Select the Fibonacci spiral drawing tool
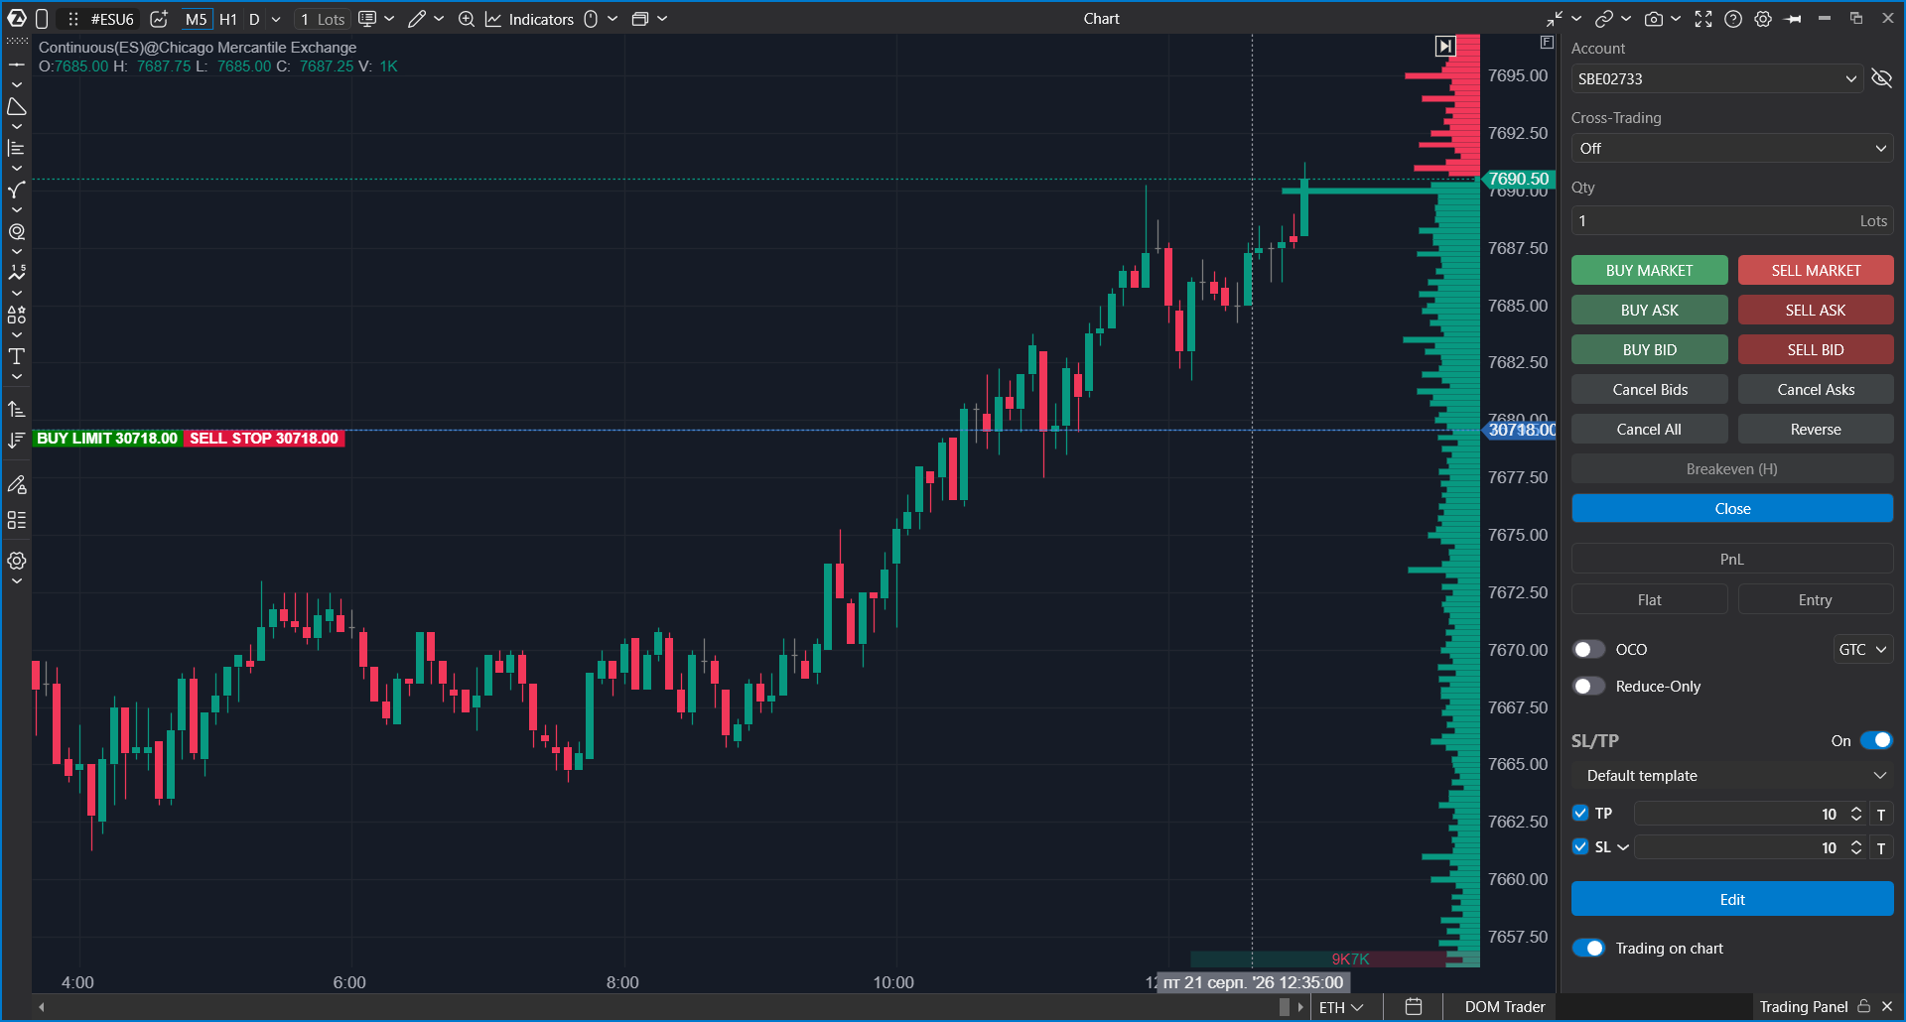1906x1022 pixels. 17,231
